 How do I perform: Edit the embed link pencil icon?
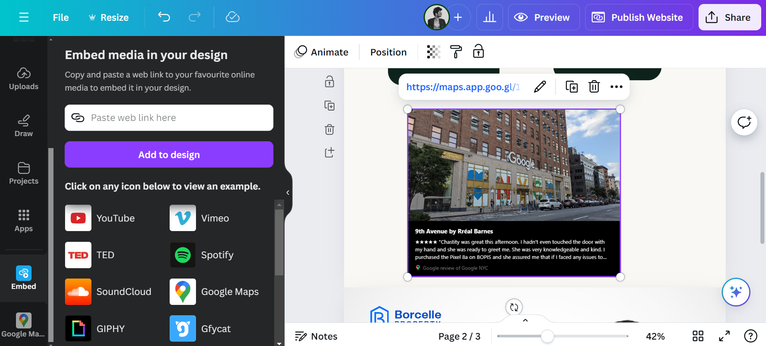(x=540, y=87)
